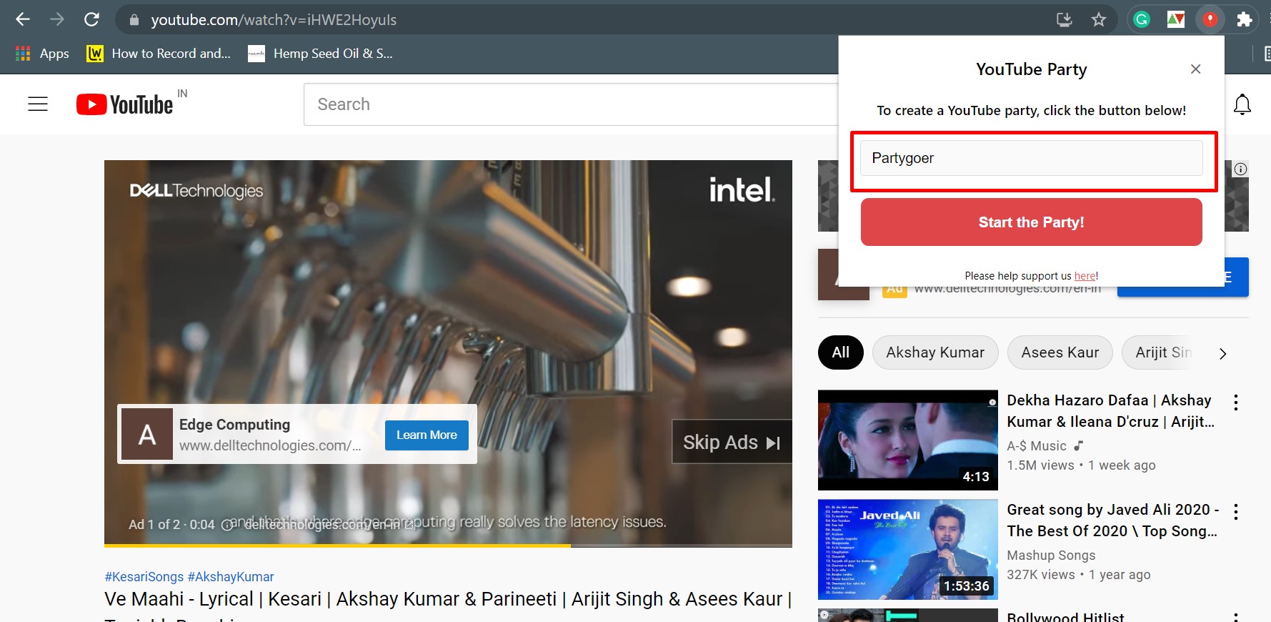Seek on the yellow ad progress bar

coord(448,546)
